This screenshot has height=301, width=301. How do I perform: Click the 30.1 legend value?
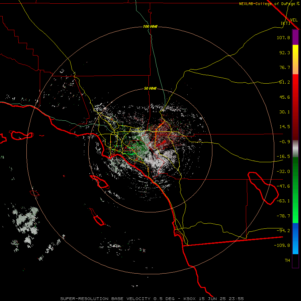point(285,112)
